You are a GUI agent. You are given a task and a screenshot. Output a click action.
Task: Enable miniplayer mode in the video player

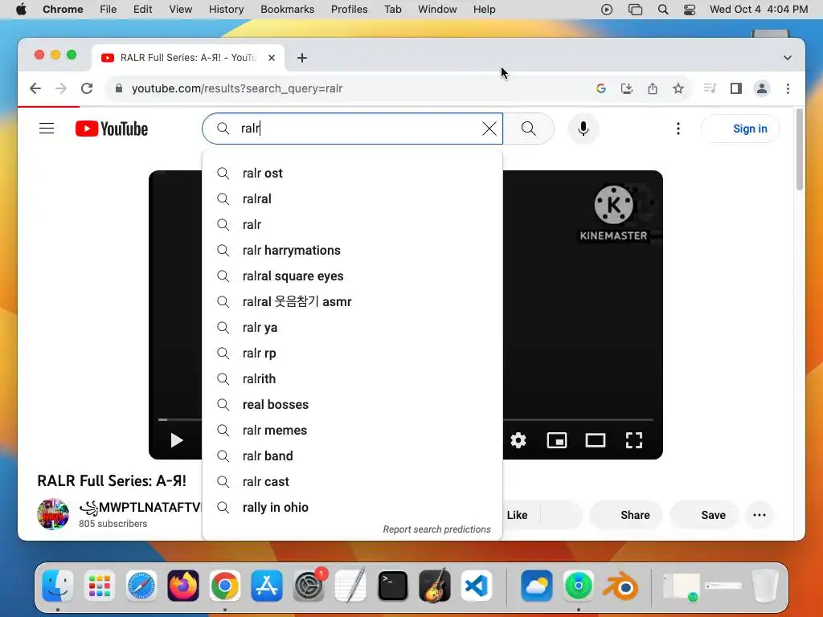coord(557,440)
